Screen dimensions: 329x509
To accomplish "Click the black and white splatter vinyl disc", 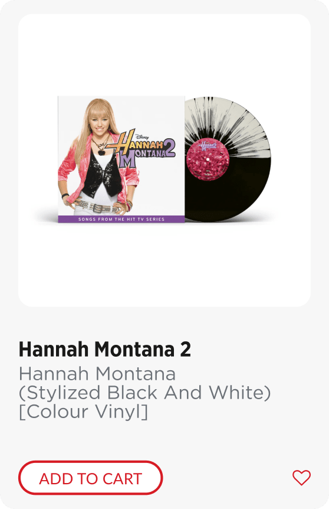I will (228, 159).
